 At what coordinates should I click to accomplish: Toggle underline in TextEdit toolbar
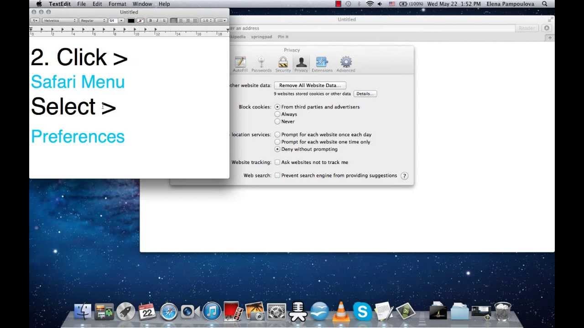point(164,20)
